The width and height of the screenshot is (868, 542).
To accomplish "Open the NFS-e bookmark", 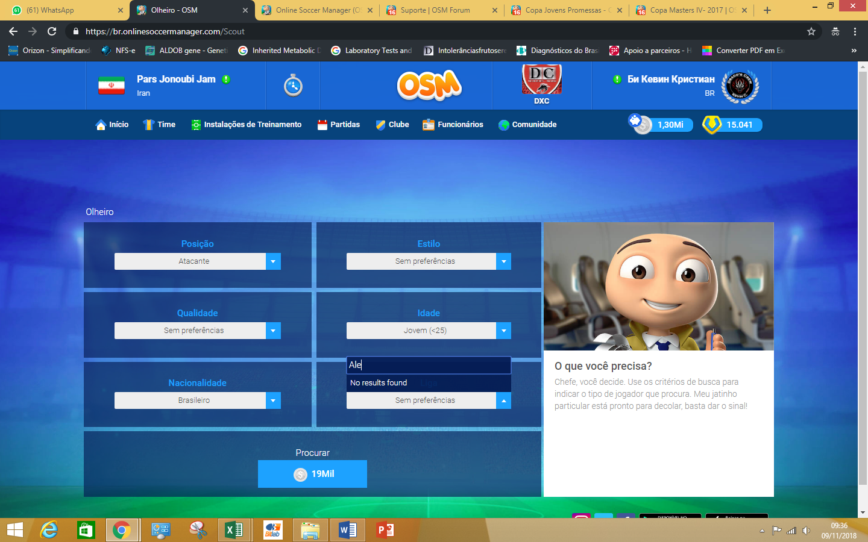I will point(119,51).
